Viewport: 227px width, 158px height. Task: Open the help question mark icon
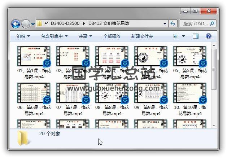point(208,36)
